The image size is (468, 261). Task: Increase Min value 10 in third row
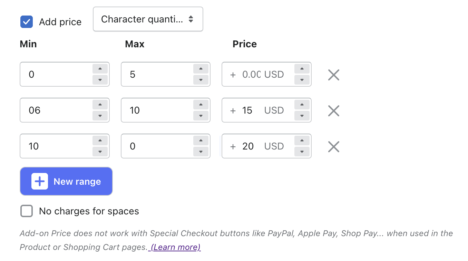pos(100,141)
